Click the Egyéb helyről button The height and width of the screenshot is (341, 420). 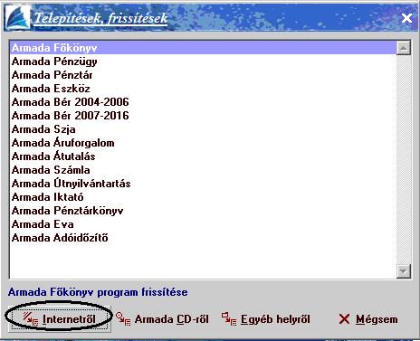point(266,319)
